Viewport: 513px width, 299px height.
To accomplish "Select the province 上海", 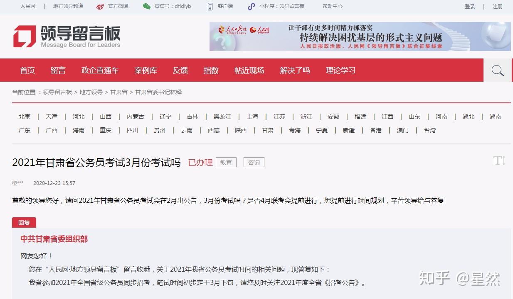I will (252, 117).
